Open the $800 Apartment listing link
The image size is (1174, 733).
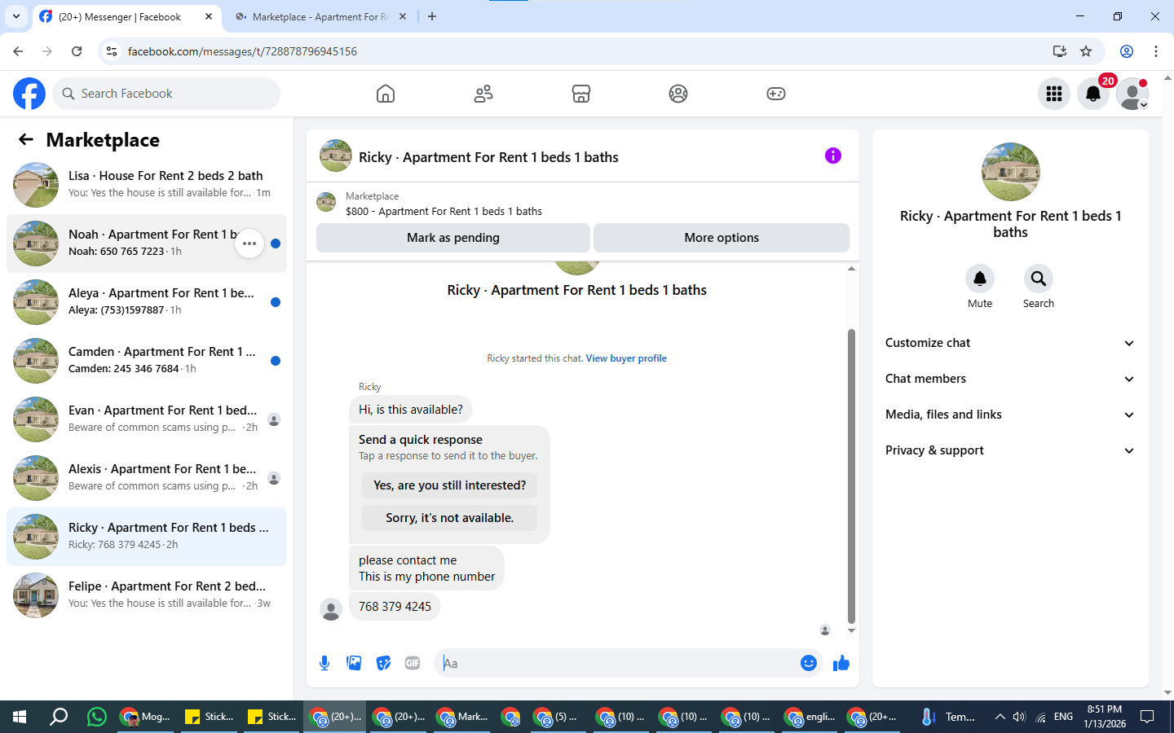coord(444,212)
